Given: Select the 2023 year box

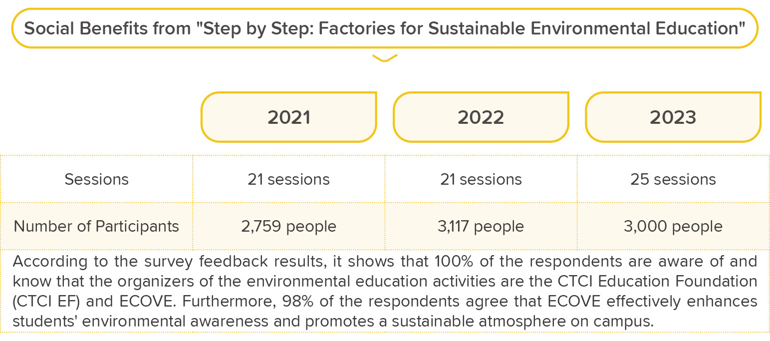Looking at the screenshot, I should click(x=673, y=117).
